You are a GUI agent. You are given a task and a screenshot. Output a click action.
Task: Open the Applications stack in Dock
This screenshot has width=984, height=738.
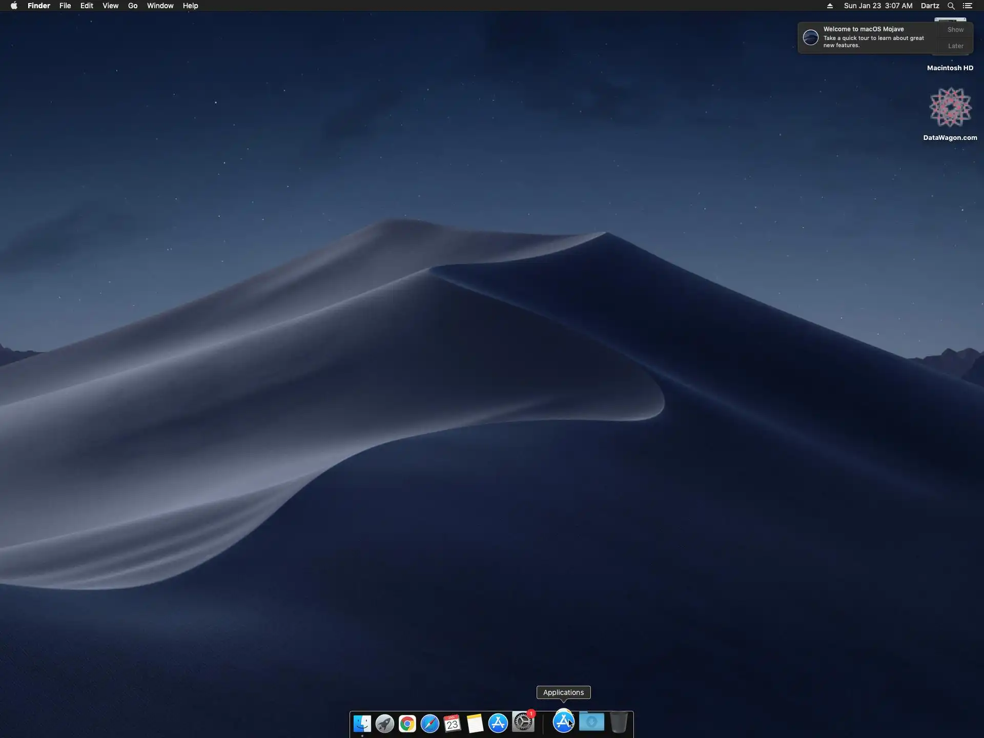[563, 722]
